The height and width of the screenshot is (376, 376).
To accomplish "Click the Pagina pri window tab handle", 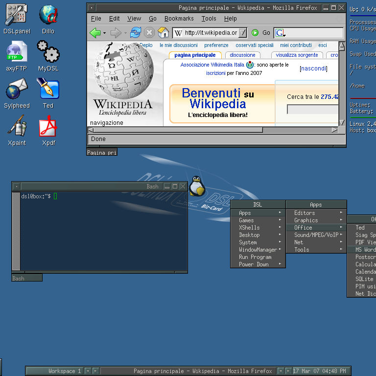I will 102,152.
